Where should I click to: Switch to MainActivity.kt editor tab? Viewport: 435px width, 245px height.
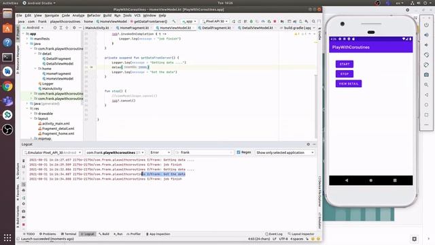pyautogui.click(x=97, y=28)
